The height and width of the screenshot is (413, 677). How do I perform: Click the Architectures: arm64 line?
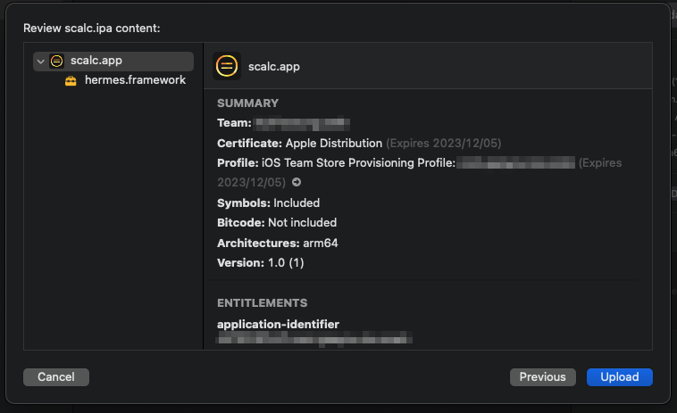pos(278,244)
